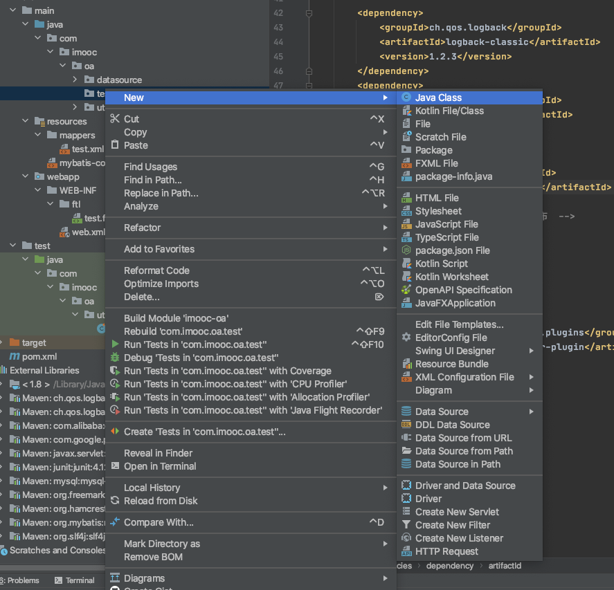
Task: Click the HTTP Request API icon
Action: pos(406,551)
